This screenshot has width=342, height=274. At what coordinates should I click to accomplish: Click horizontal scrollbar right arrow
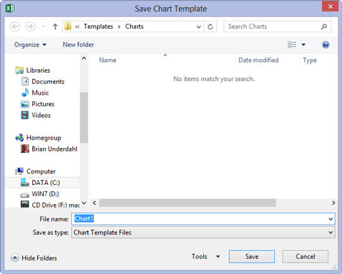[334, 203]
